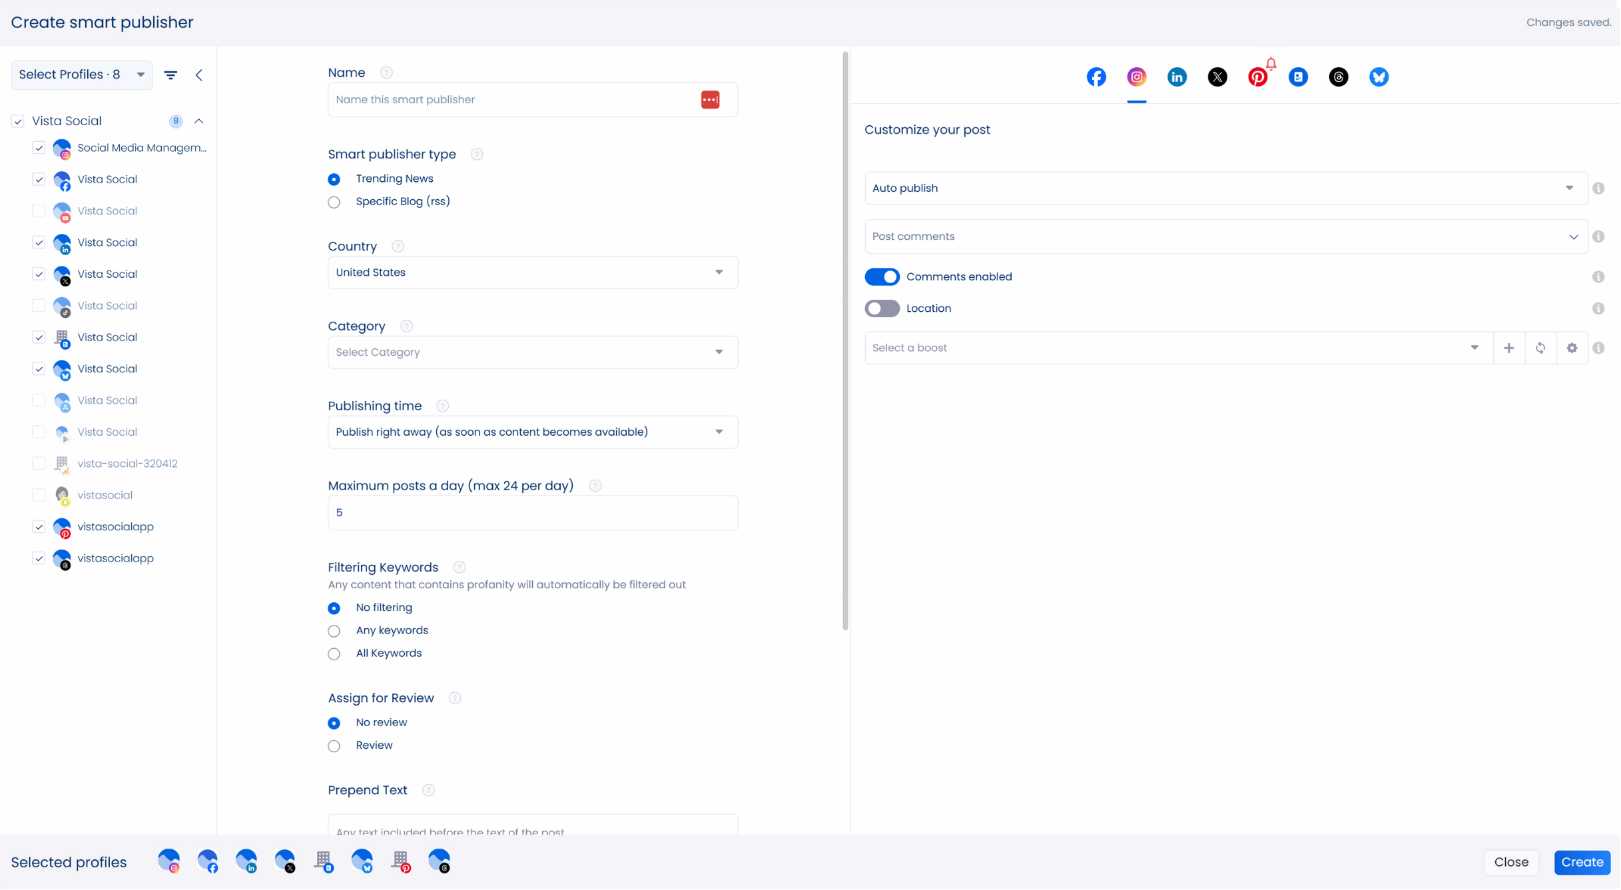Switch to the Pinterest tab
Viewport: 1621px width, 890px height.
point(1257,77)
